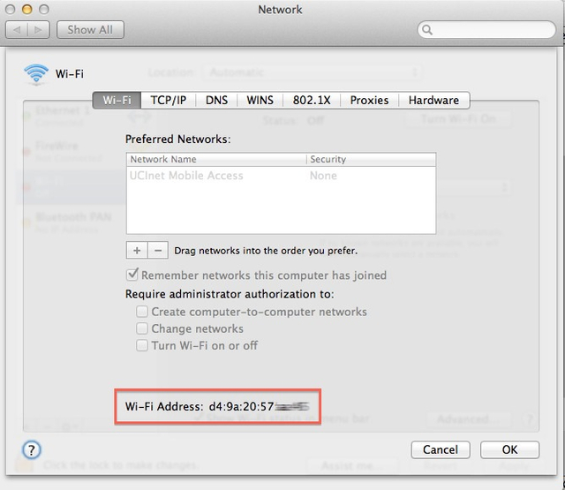This screenshot has width=565, height=490.
Task: Switch to the Proxies tab
Action: click(x=369, y=100)
